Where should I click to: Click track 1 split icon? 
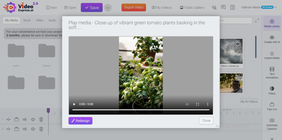click(x=9, y=119)
